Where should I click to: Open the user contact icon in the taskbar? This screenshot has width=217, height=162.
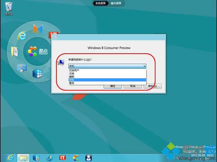click(89, 158)
